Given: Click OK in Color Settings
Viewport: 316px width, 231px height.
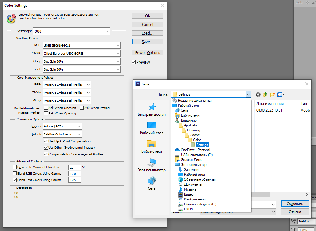Looking at the screenshot, I should tap(148, 16).
